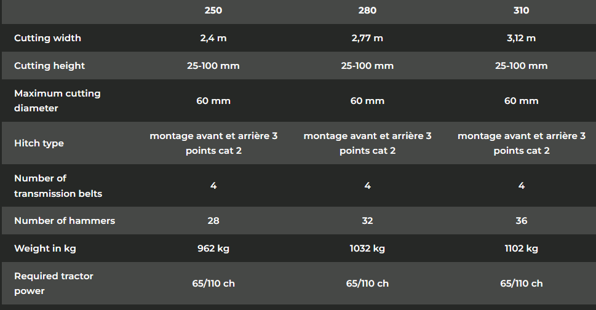Select the Weight in kg row label
This screenshot has height=310, width=596.
45,248
